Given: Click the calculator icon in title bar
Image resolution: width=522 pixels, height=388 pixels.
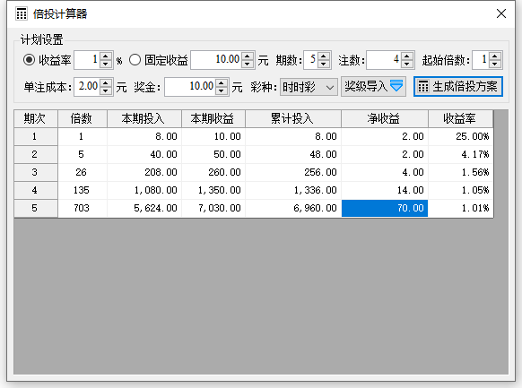Looking at the screenshot, I should (22, 14).
